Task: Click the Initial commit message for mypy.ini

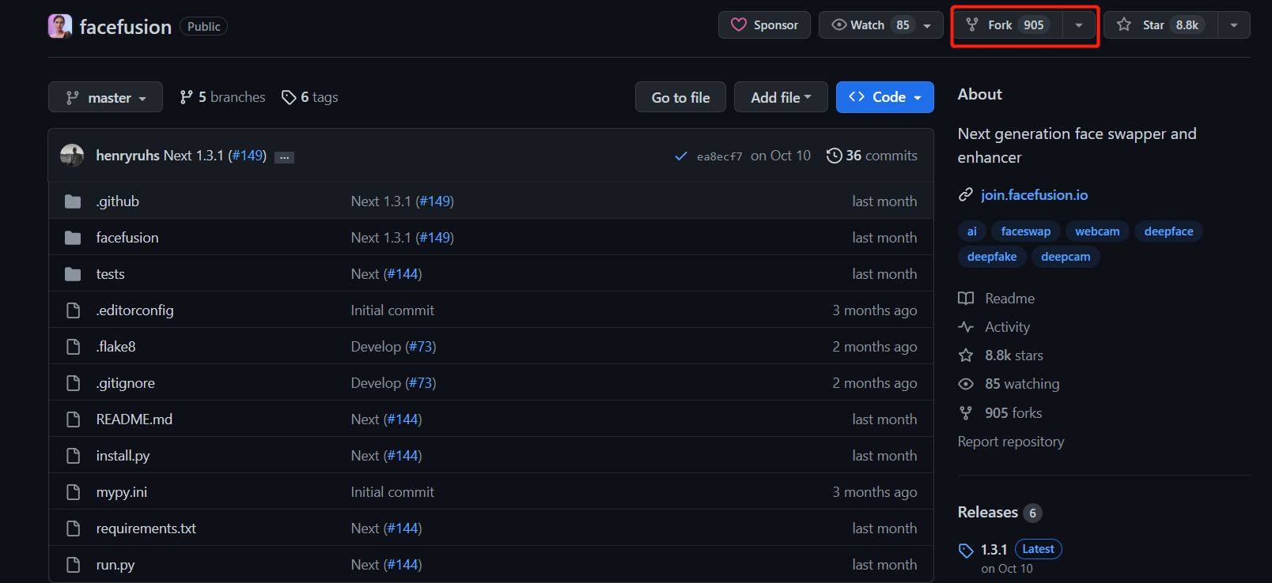Action: click(x=392, y=492)
